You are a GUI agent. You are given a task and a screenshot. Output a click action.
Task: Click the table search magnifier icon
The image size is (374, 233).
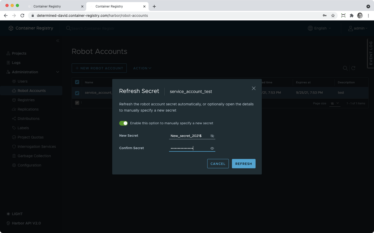(345, 68)
